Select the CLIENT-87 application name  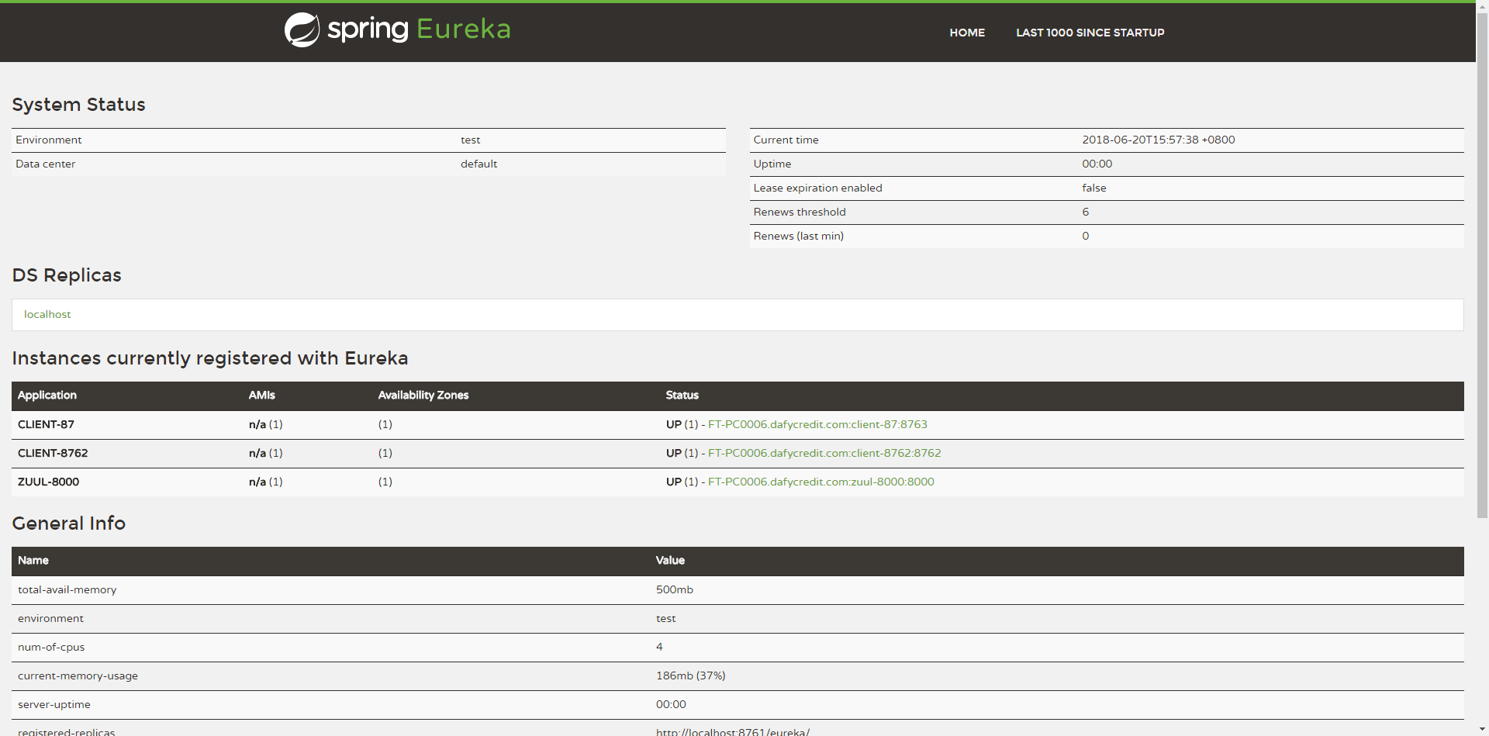tap(46, 424)
